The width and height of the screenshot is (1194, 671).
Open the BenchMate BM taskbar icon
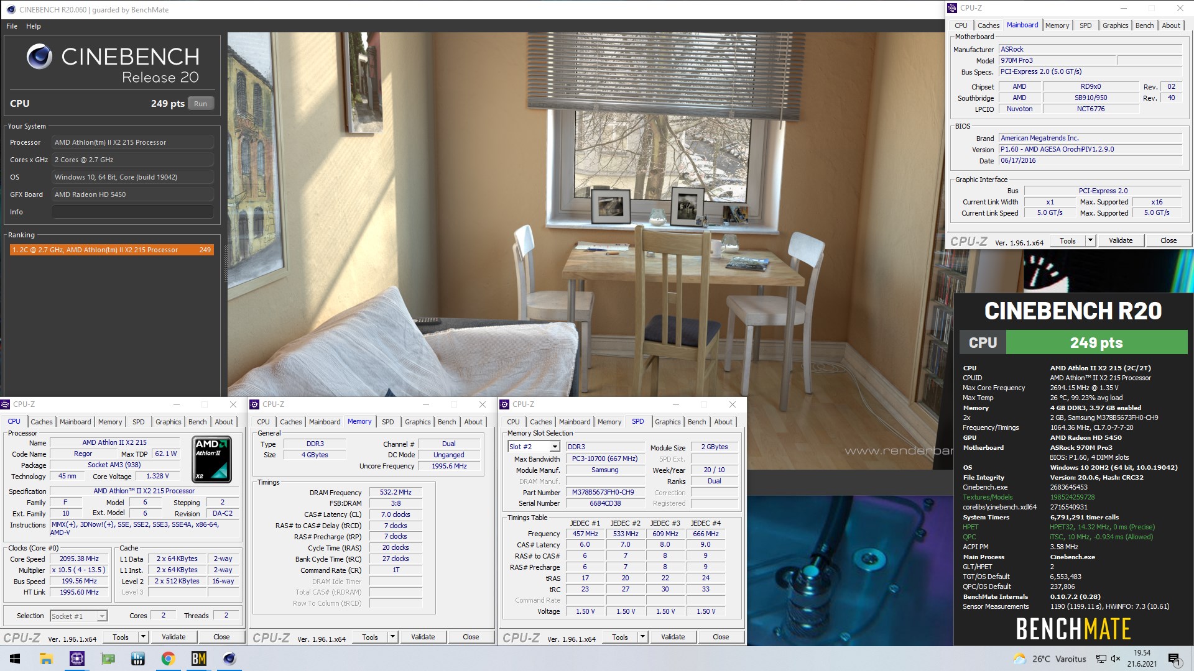point(199,659)
